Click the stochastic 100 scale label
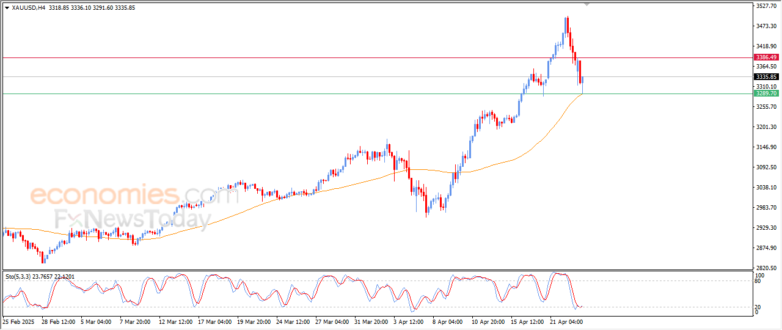782x330 pixels. [x=761, y=276]
